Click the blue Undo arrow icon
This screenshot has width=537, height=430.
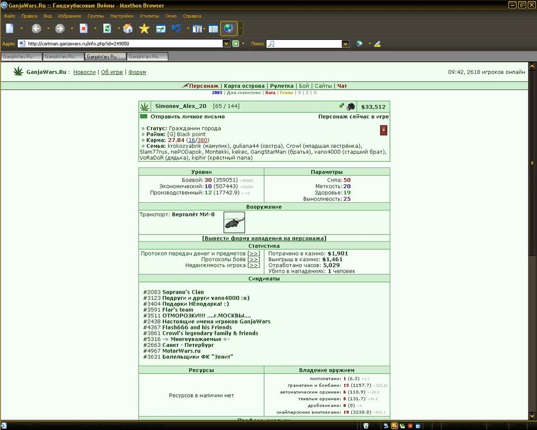point(177,28)
